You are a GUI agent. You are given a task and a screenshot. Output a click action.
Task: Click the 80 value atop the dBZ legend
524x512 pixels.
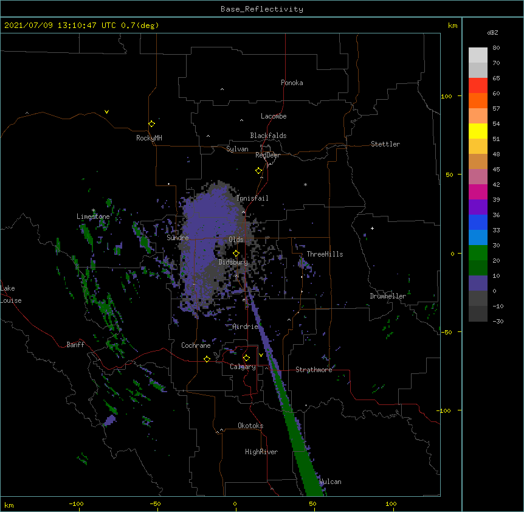tap(496, 48)
